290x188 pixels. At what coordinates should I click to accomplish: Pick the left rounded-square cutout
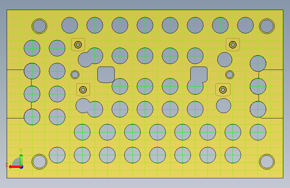pos(106,75)
